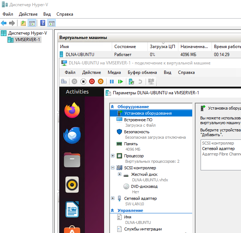
Task: Create a checkpoint with the checkpoint icon
Action: [131, 82]
